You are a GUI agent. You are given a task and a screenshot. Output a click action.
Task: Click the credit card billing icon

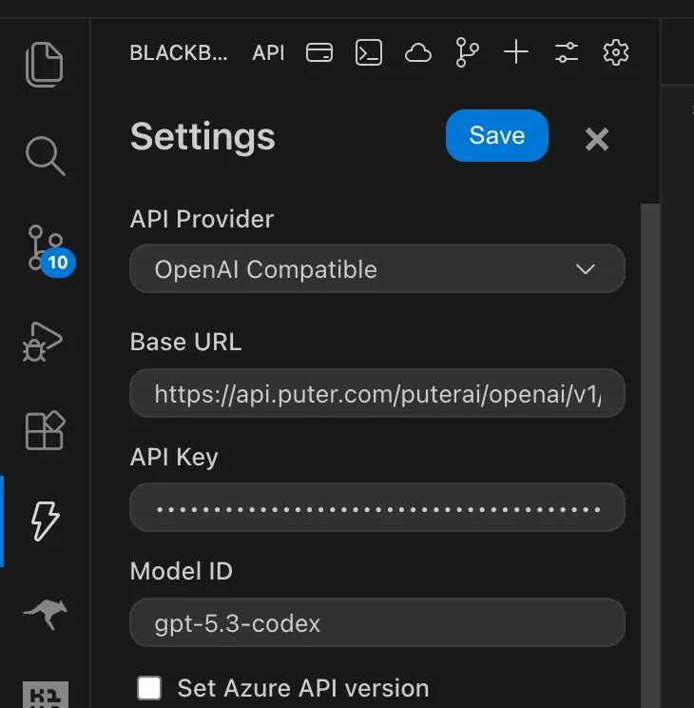(319, 52)
